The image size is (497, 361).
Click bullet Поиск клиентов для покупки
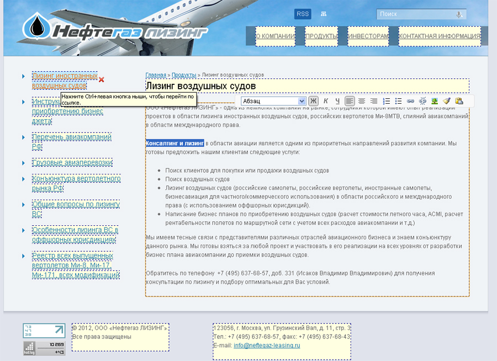pos(247,171)
